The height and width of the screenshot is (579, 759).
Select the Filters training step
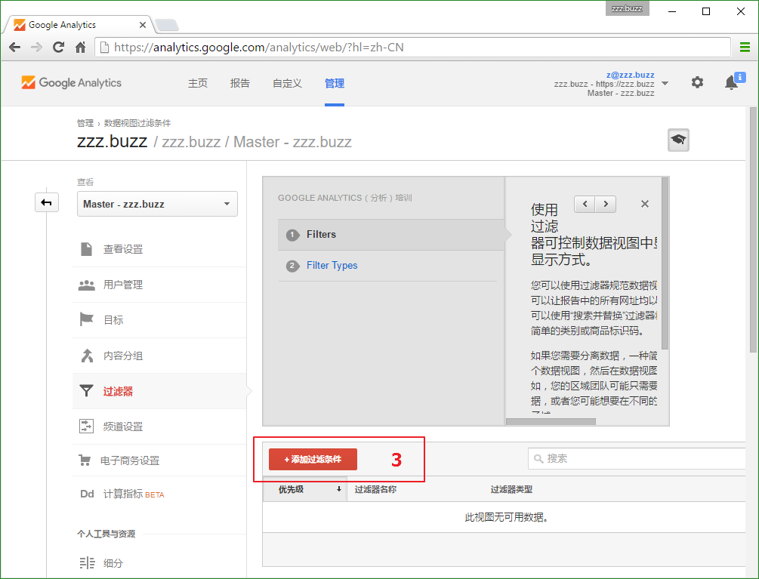[x=391, y=235]
